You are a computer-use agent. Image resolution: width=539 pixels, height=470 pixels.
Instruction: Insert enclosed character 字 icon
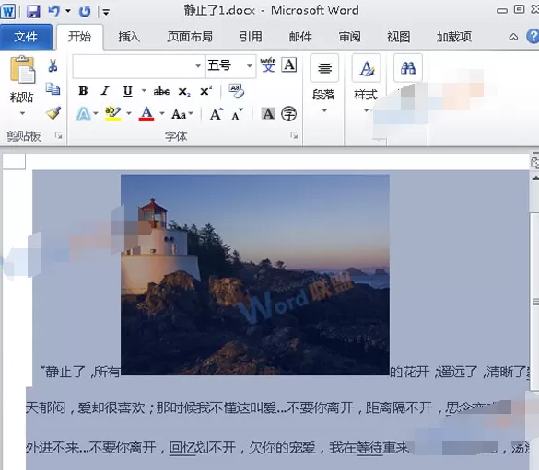pyautogui.click(x=288, y=113)
